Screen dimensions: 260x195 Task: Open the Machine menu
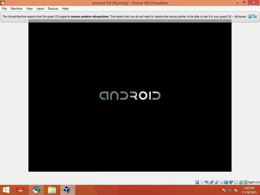click(17, 9)
